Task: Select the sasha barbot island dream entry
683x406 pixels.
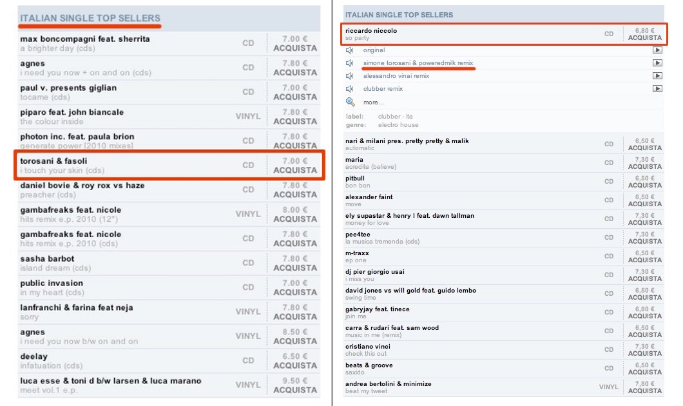Action: pyautogui.click(x=47, y=259)
